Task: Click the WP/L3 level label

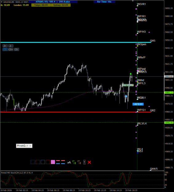Action: 141,83
